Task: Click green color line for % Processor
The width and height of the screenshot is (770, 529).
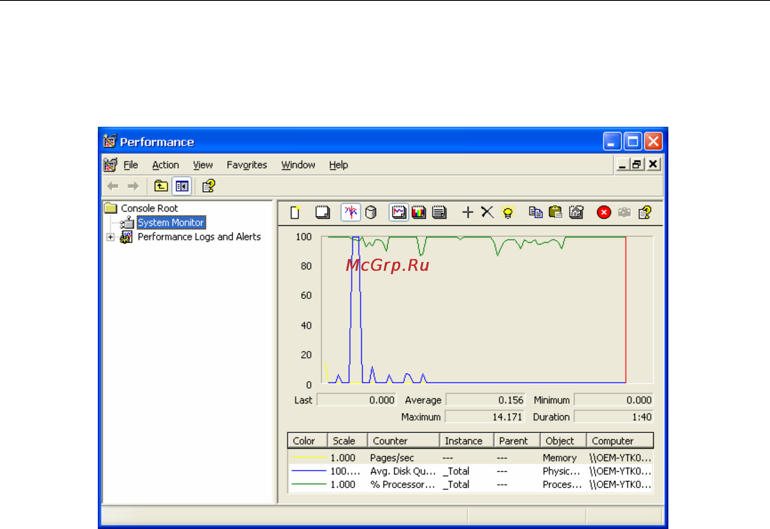Action: pos(309,484)
